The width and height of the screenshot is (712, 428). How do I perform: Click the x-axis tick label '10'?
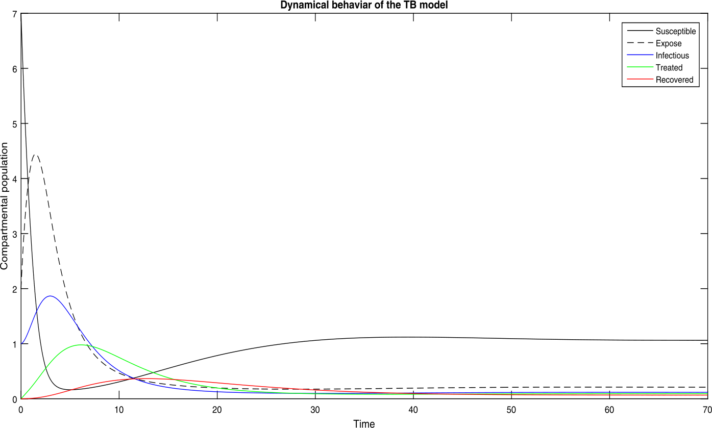tap(119, 410)
